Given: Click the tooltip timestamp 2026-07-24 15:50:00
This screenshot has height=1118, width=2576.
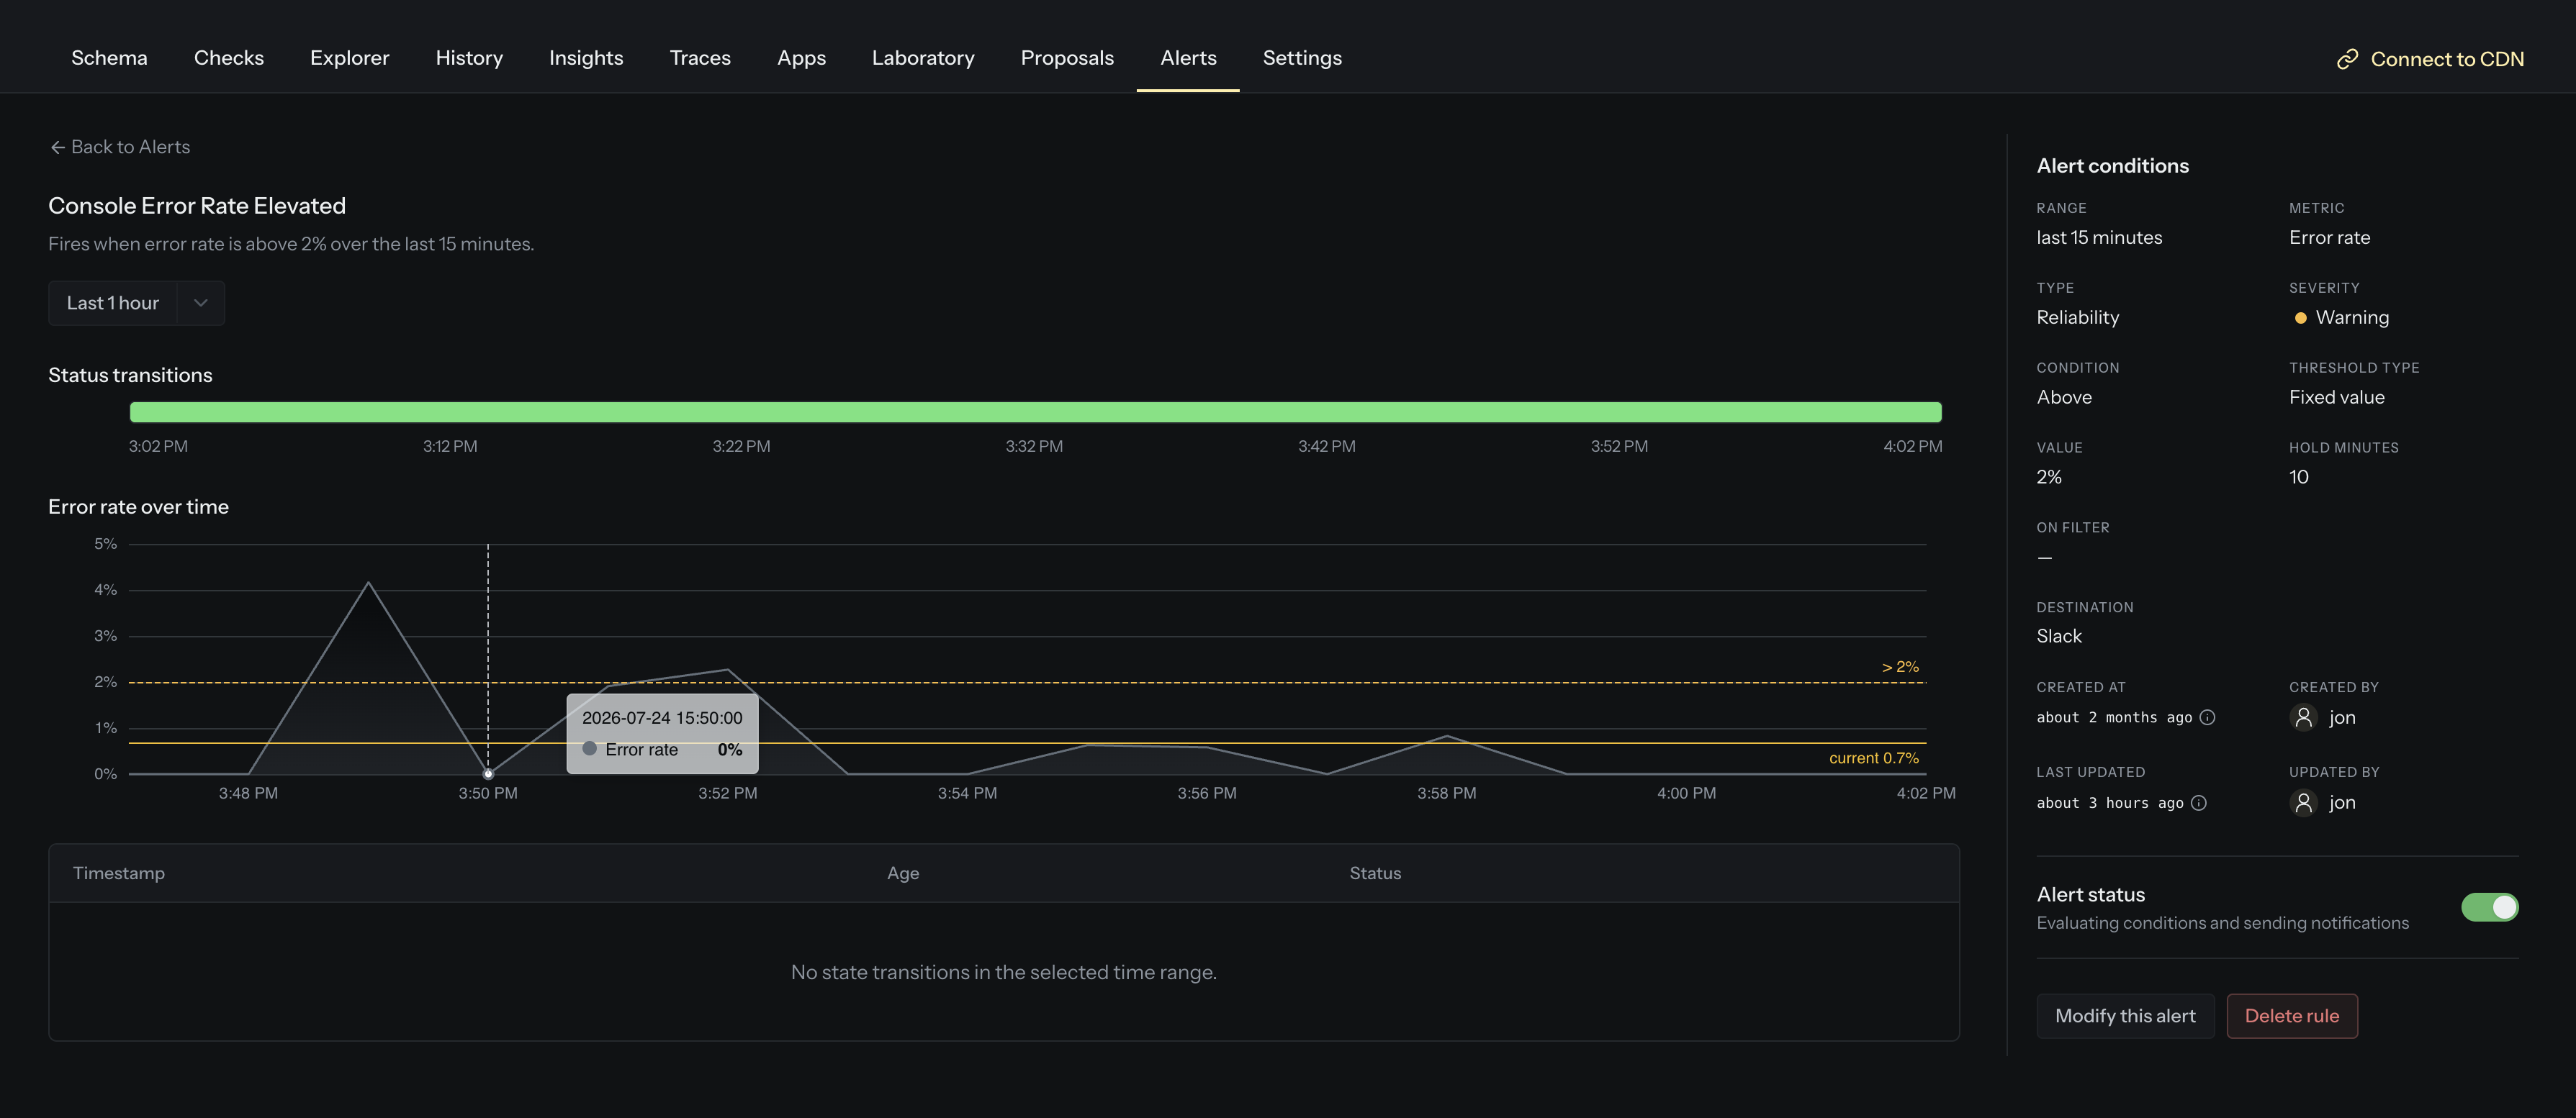Looking at the screenshot, I should (x=662, y=717).
